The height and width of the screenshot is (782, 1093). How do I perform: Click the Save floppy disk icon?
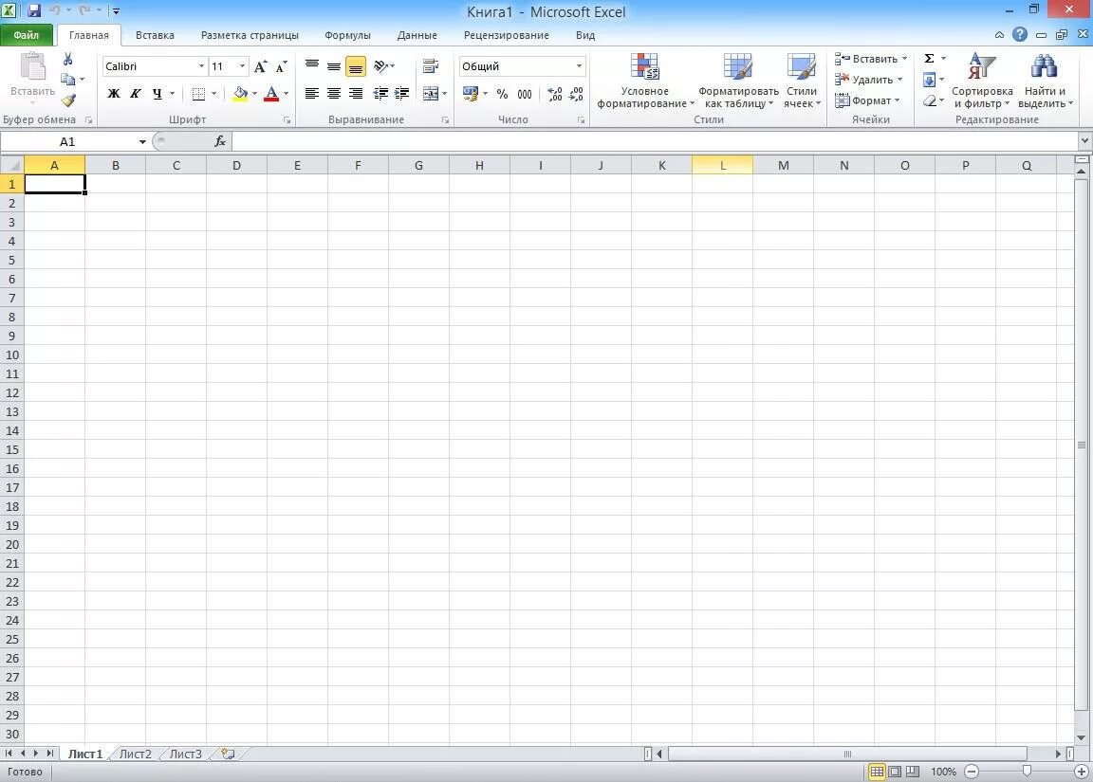(x=34, y=10)
